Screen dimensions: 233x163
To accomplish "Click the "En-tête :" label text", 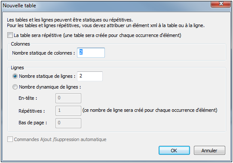I will [28, 98].
